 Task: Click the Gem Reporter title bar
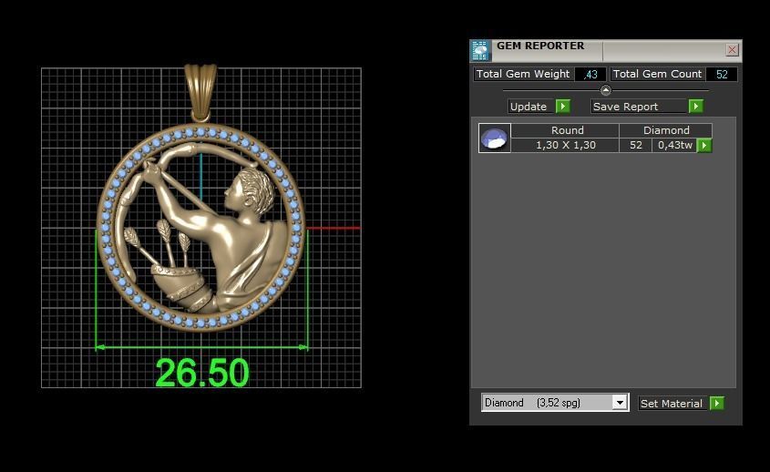click(x=606, y=50)
